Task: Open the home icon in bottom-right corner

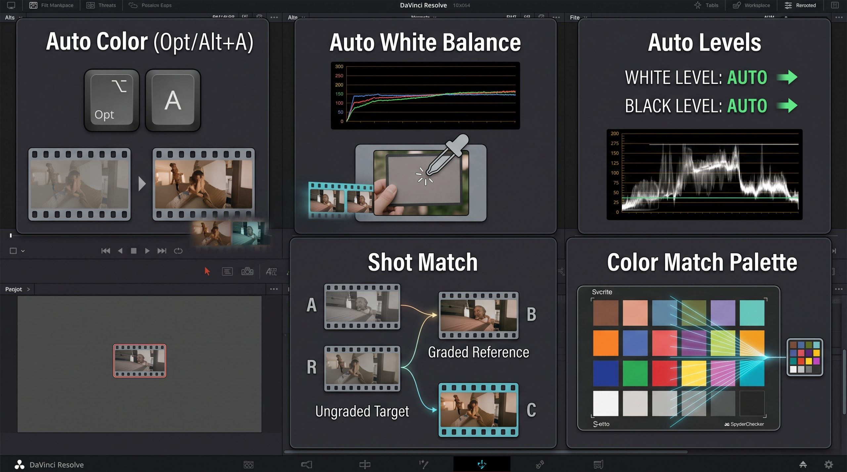Action: click(803, 465)
